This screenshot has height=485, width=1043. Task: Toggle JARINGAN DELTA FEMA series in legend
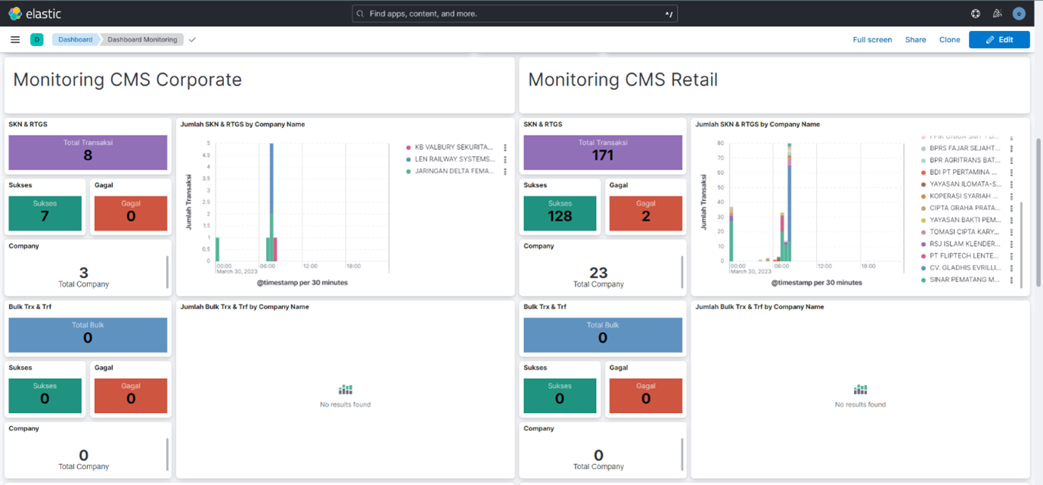[454, 172]
